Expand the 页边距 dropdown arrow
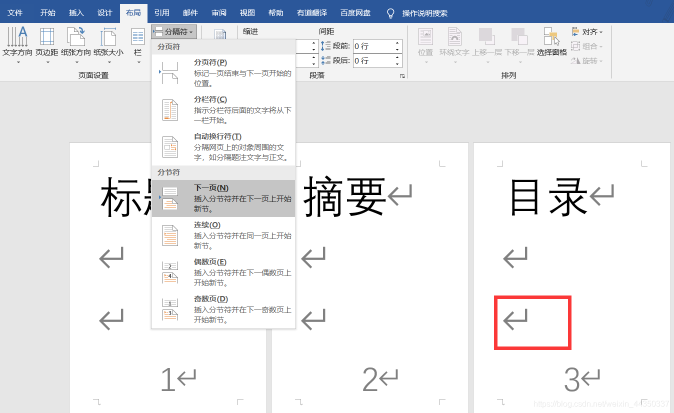Viewport: 674px width, 413px height. (48, 62)
